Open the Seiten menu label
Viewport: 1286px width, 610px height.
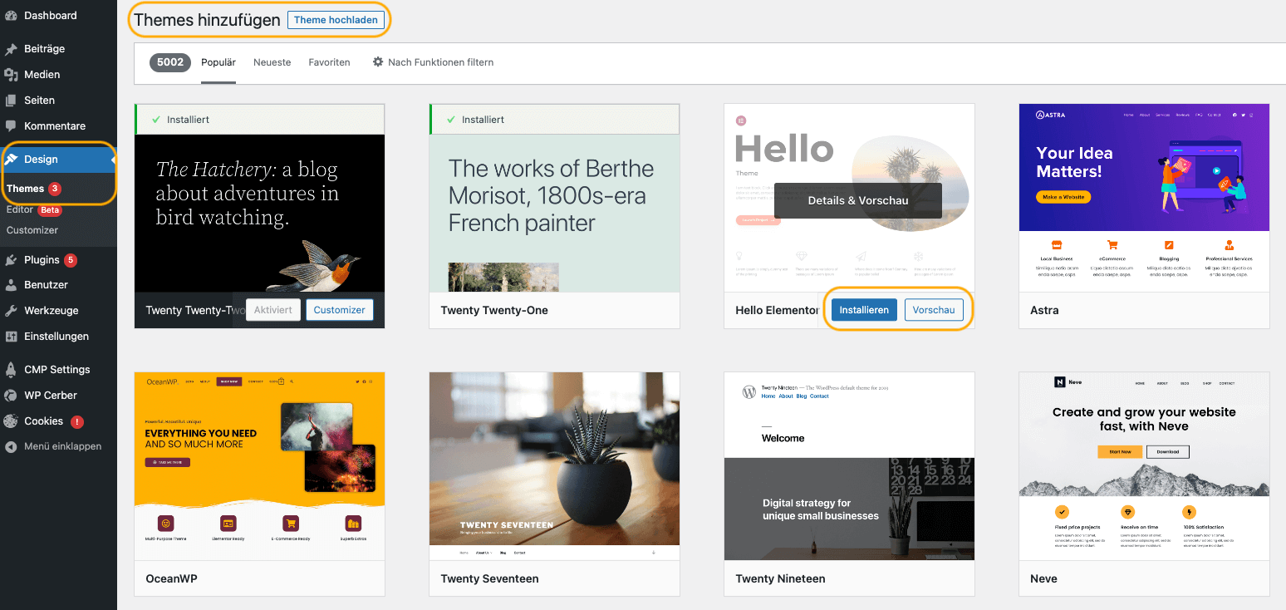coord(40,101)
